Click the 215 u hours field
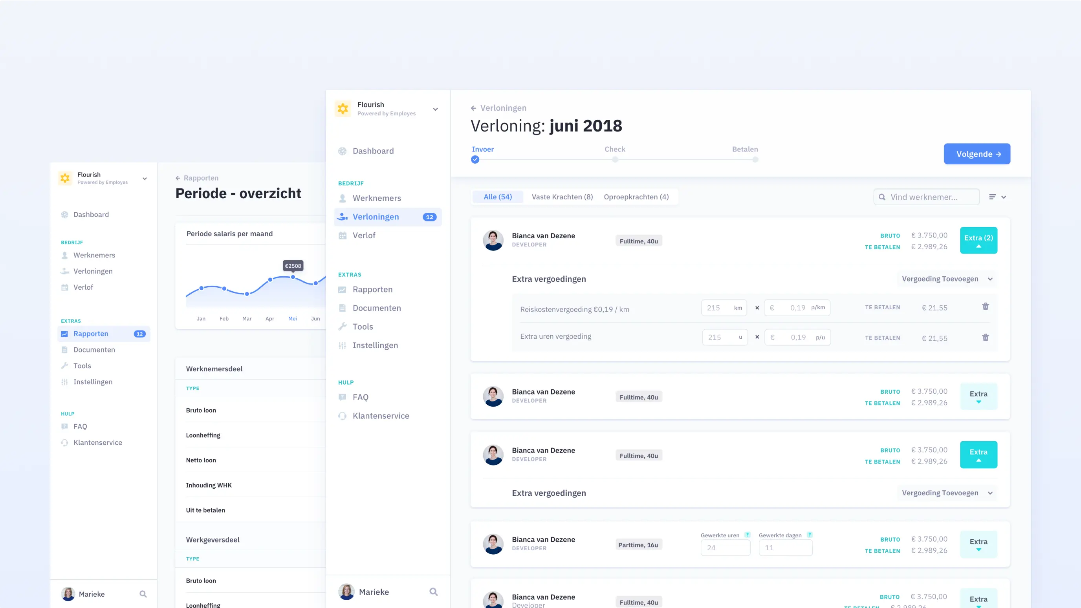The height and width of the screenshot is (608, 1081). [x=725, y=337]
